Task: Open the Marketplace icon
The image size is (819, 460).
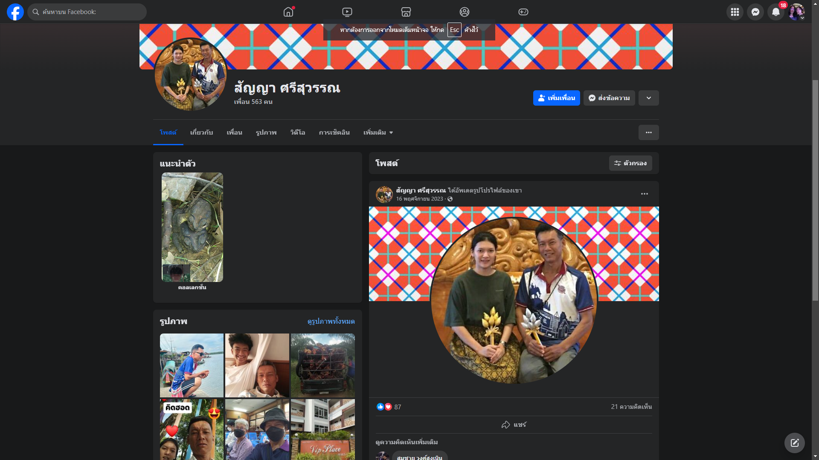Action: point(406,12)
